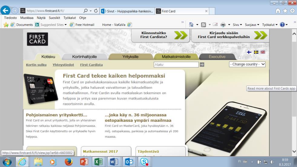Open the Tools gear icon
Viewport: 297px width, 167px height.
point(292,11)
